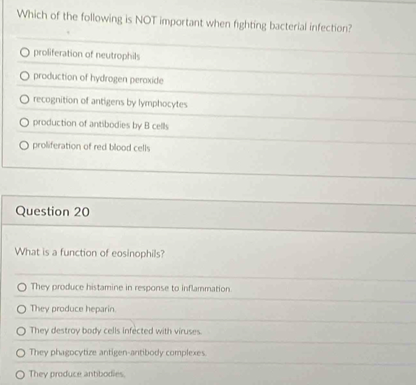Click the bacterial infection question text
This screenshot has width=416, height=385.
pyautogui.click(x=185, y=21)
